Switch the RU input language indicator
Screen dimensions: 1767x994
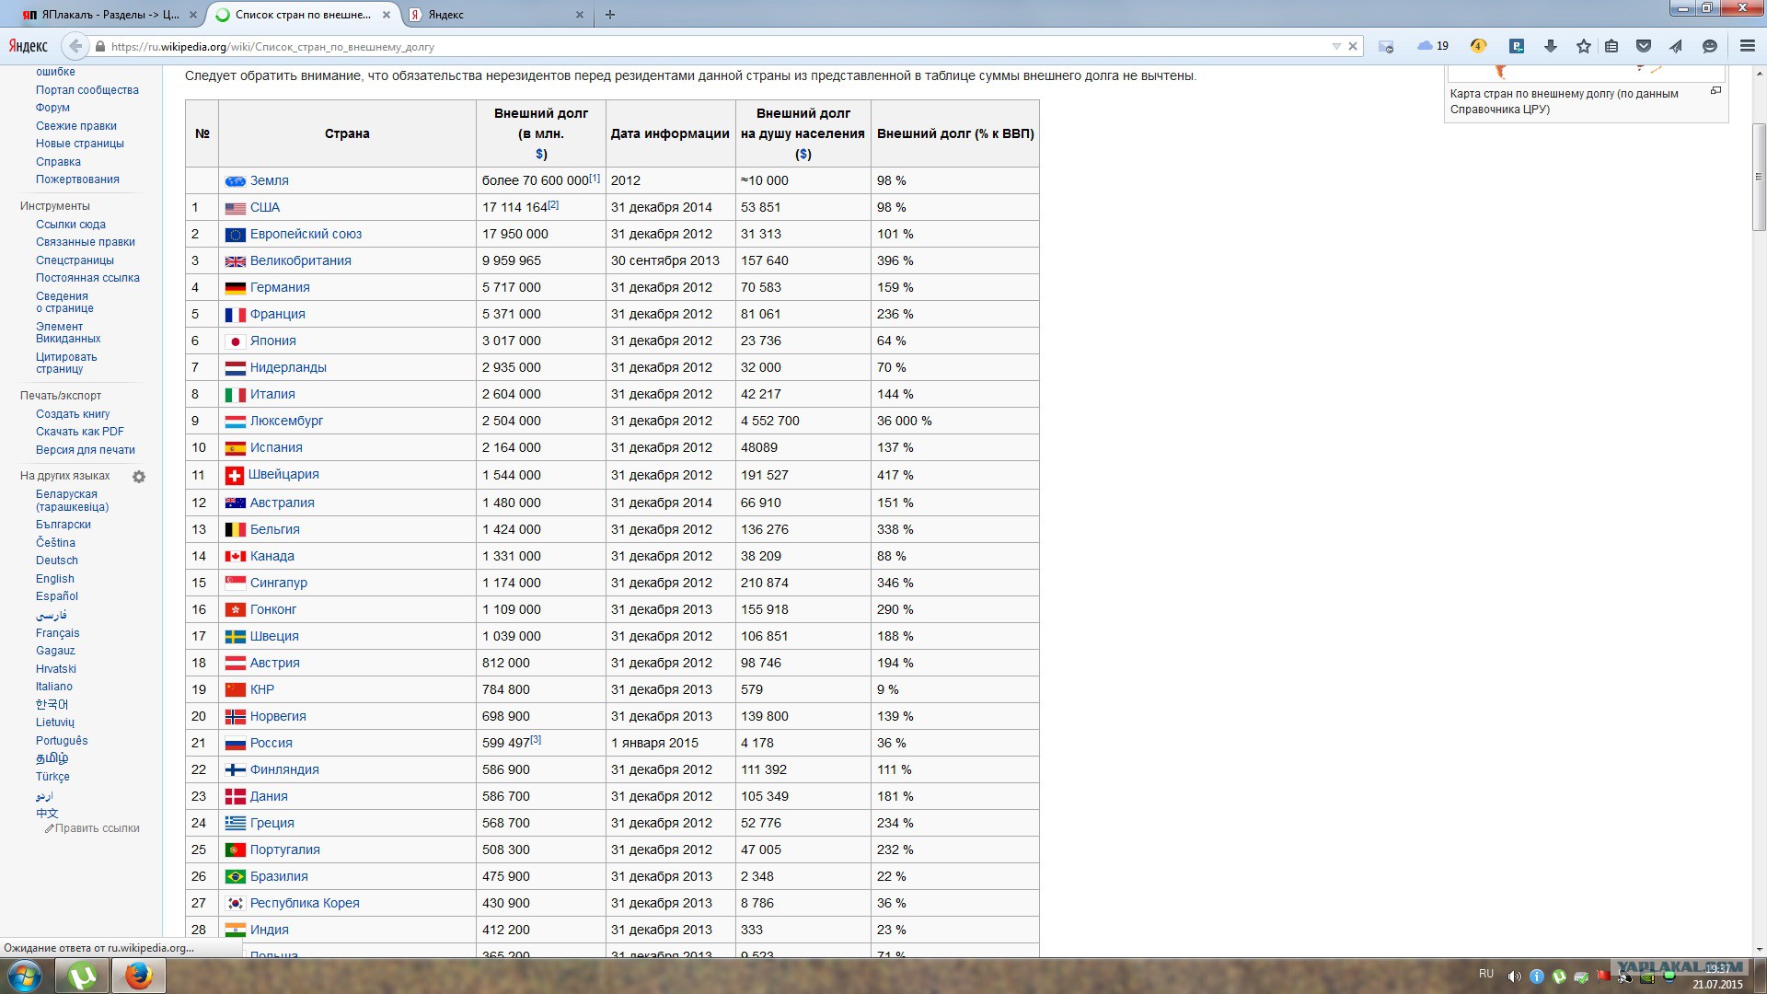tap(1486, 974)
